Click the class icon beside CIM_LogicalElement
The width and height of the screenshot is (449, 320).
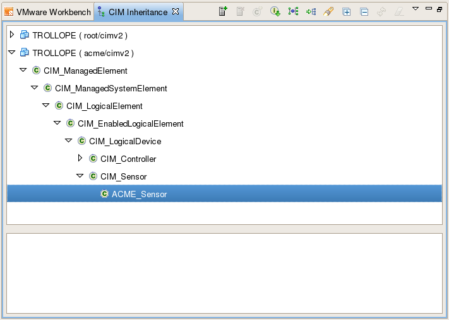click(x=59, y=105)
